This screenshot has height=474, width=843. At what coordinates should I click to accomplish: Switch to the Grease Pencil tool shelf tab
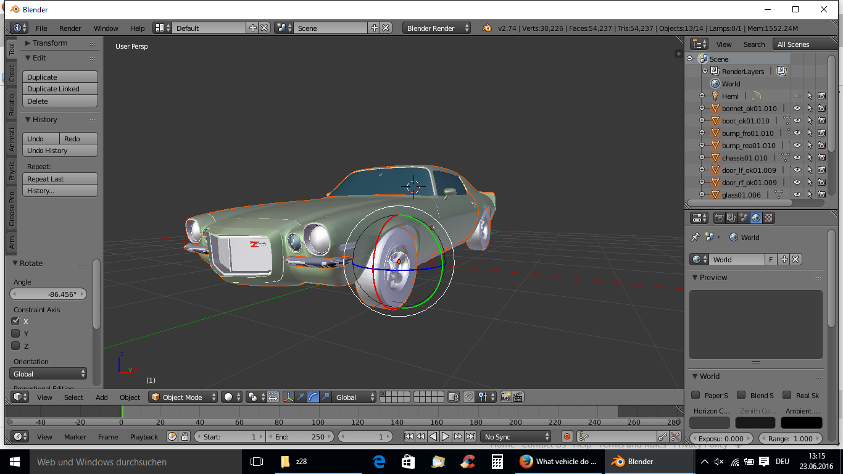(x=11, y=208)
